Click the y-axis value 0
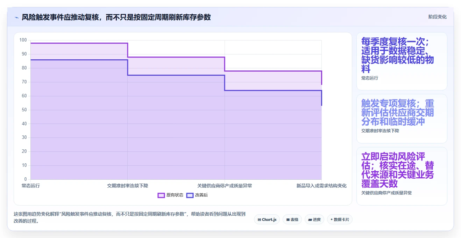 tap(26, 179)
